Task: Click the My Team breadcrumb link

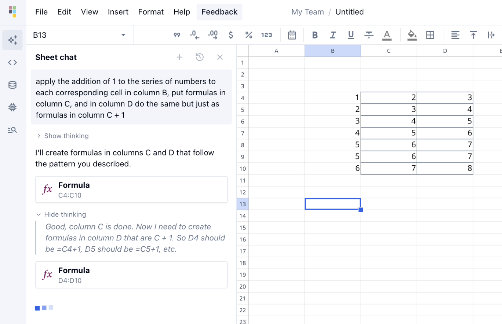Action: 308,12
